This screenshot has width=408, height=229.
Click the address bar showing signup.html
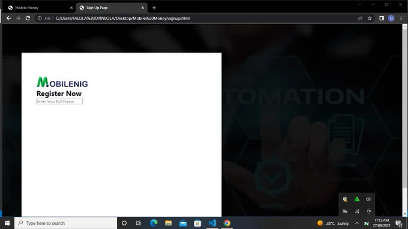(x=122, y=18)
